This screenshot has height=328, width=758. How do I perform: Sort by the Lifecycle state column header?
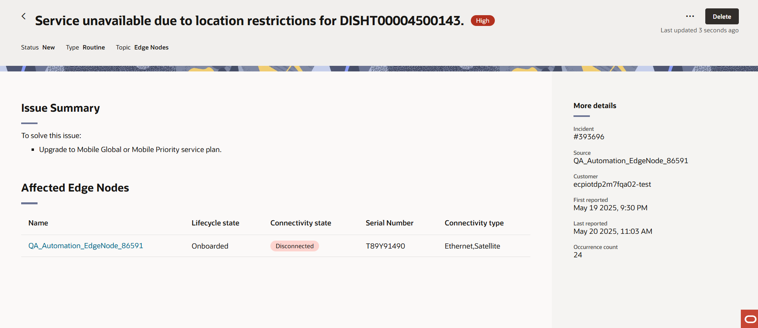point(215,223)
